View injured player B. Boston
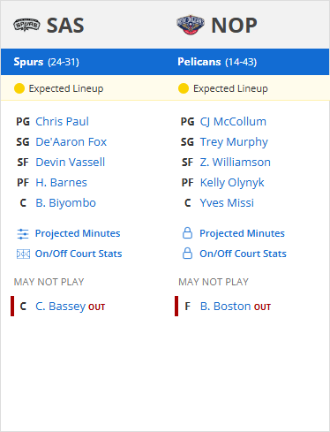Viewport: 330px width, 432px height. click(225, 307)
